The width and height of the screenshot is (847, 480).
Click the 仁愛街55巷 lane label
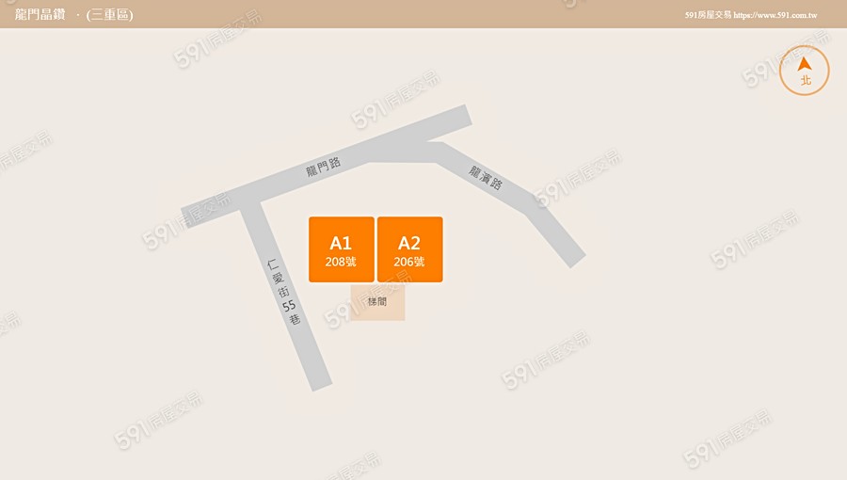pyautogui.click(x=283, y=292)
